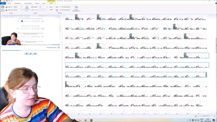The width and height of the screenshot is (217, 122).
Task: Click the network icon in system tray
Action: pos(196,120)
